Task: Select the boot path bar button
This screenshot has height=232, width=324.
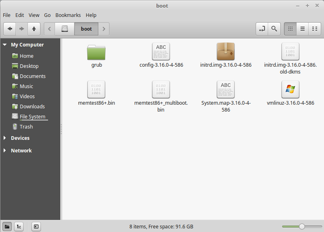Action: click(x=87, y=29)
